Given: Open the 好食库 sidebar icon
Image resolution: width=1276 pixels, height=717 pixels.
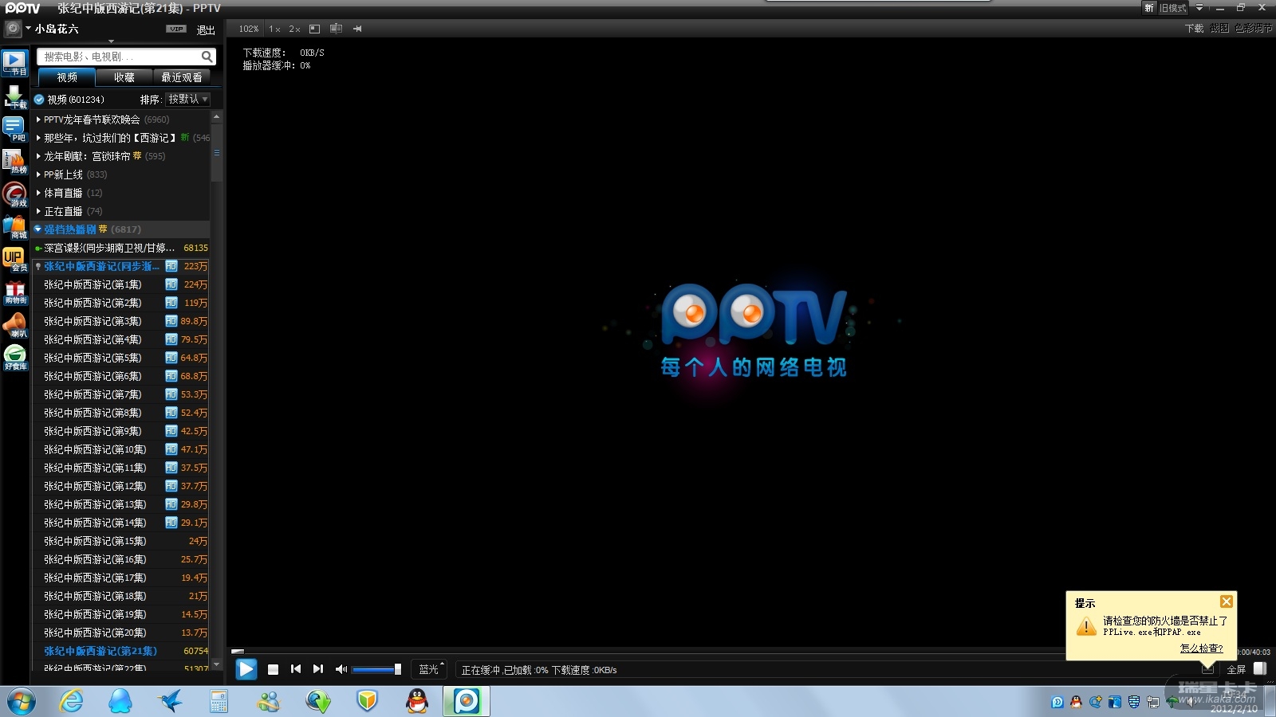Looking at the screenshot, I should [14, 358].
